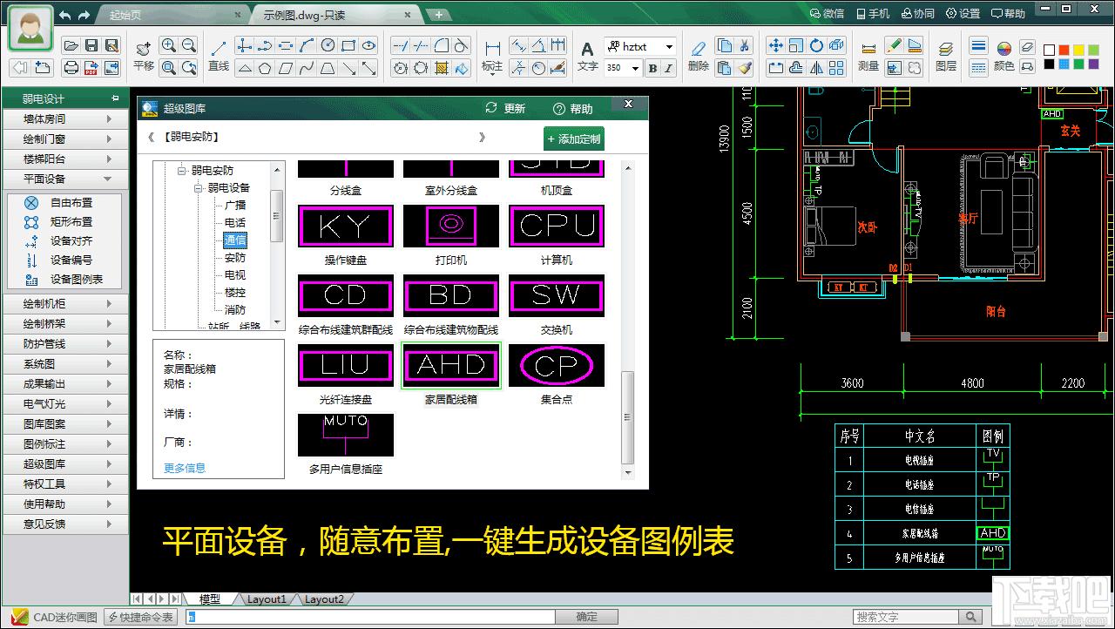Pick the yellow color swatch
The height and width of the screenshot is (629, 1115).
point(1079,50)
